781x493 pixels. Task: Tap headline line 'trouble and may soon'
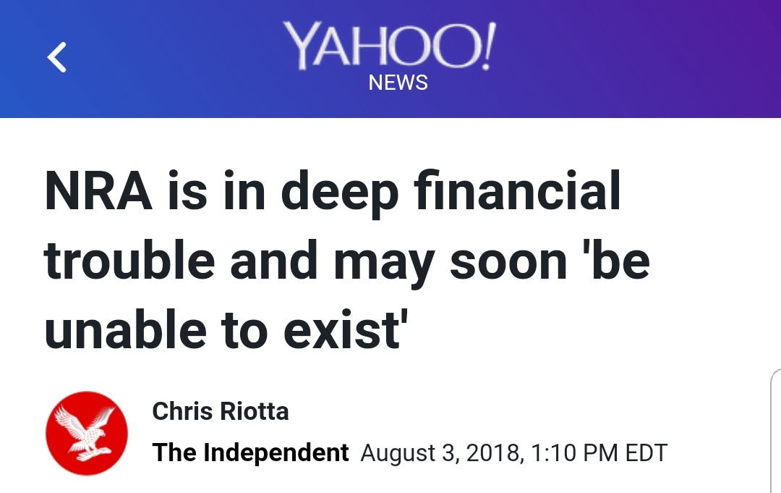click(x=311, y=261)
